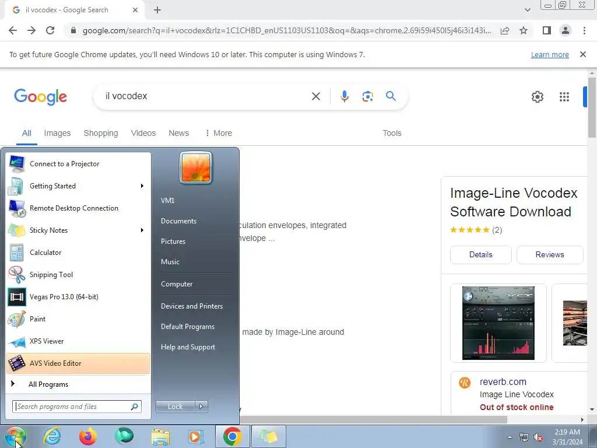Open the More search filters dropdown
597x448 pixels.
click(x=219, y=133)
